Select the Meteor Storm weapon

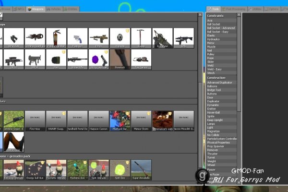[141, 121]
